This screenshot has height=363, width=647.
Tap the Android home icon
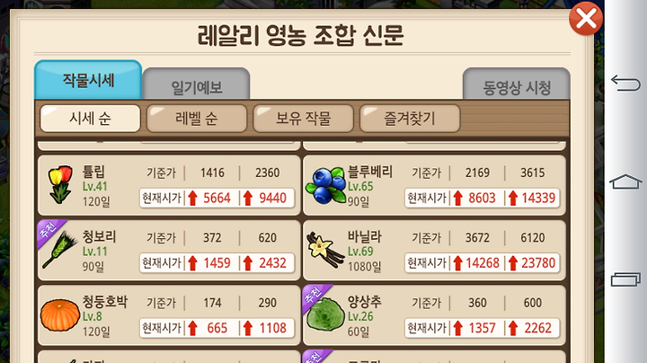(625, 181)
